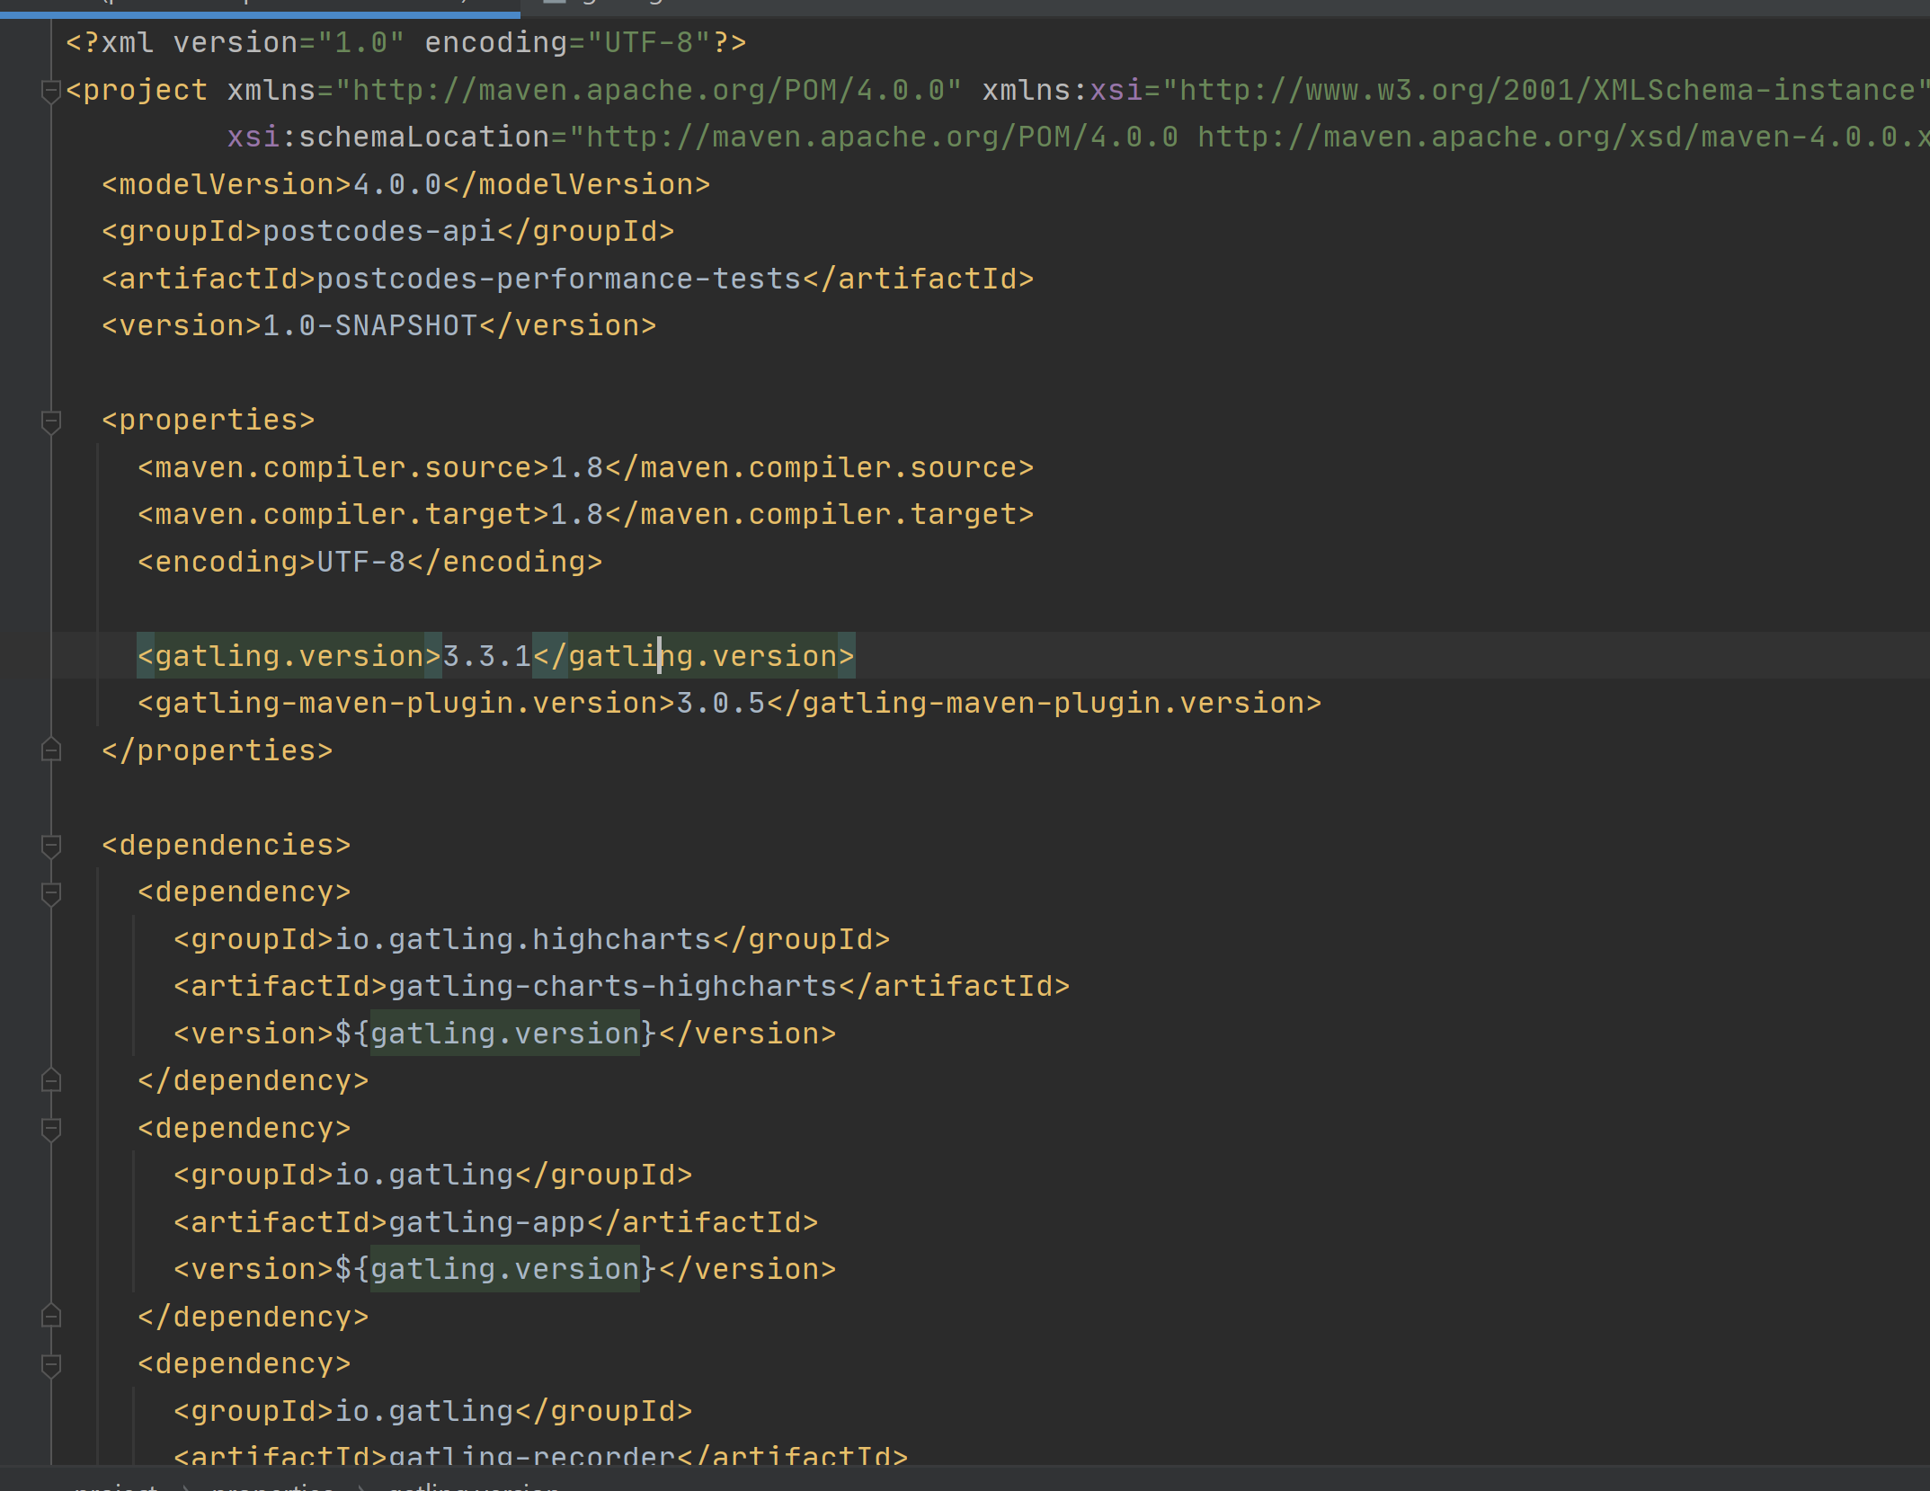Collapse the project element using its gutter arrow
Viewport: 1930px width, 1491px height.
tap(50, 89)
